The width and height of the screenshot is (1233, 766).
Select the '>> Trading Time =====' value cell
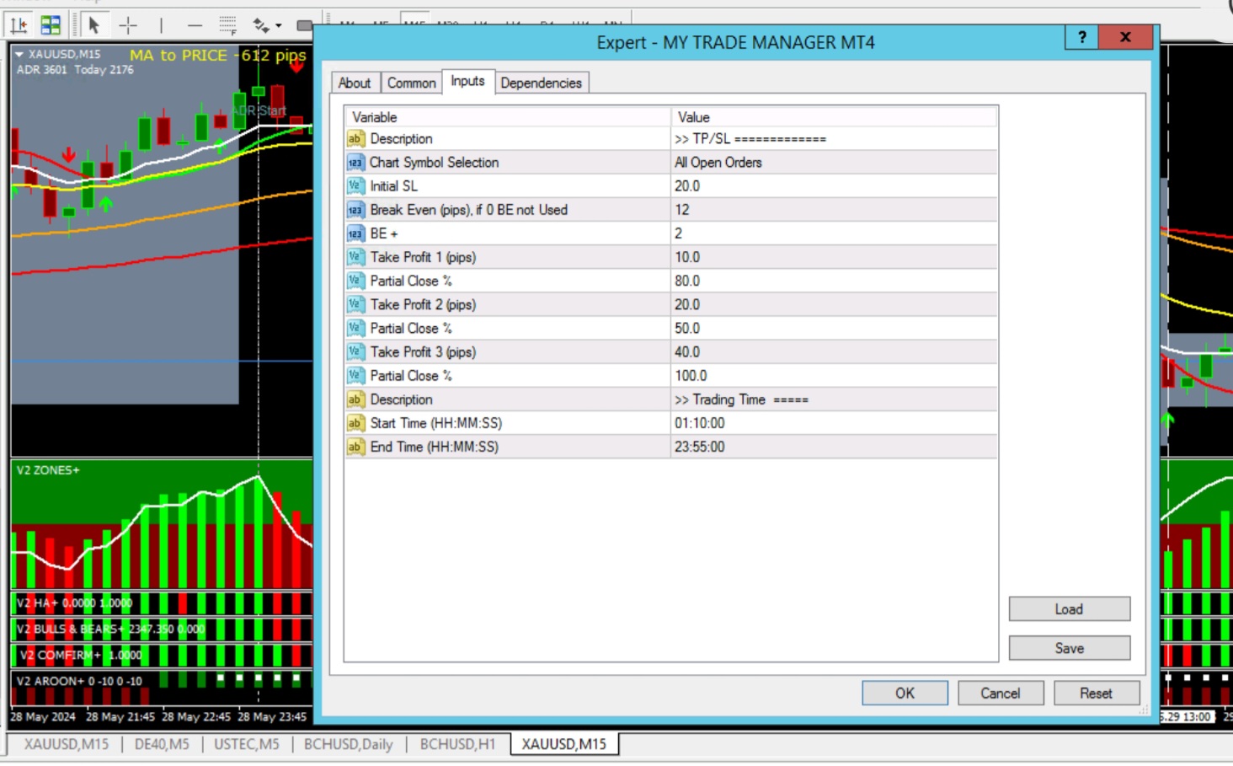coord(834,399)
